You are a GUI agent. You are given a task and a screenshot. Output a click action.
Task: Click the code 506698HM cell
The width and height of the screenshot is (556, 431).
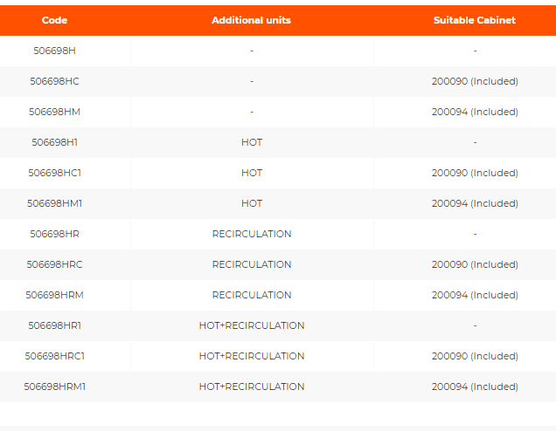point(54,112)
